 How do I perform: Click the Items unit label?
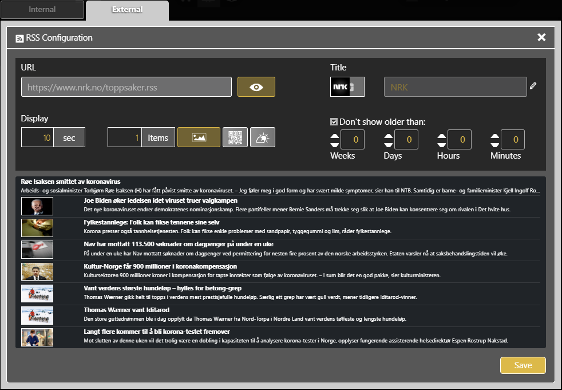[158, 138]
